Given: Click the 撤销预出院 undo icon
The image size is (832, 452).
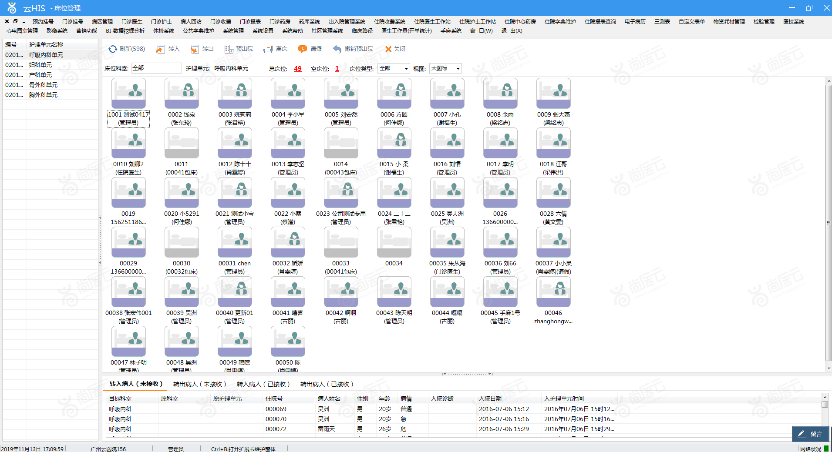Looking at the screenshot, I should coord(337,49).
